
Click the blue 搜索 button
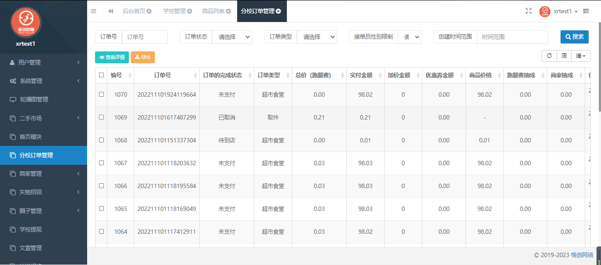point(575,37)
